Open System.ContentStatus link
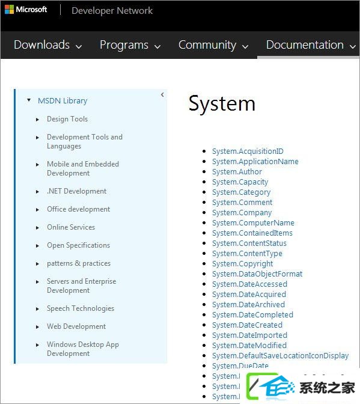This screenshot has width=360, height=404. [249, 243]
